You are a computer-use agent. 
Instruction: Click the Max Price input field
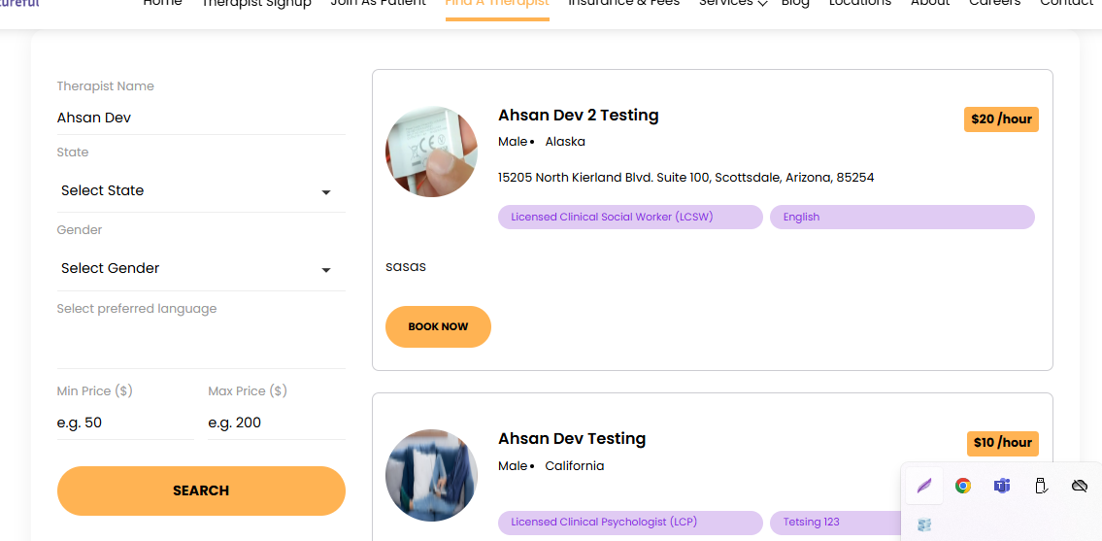pos(276,423)
